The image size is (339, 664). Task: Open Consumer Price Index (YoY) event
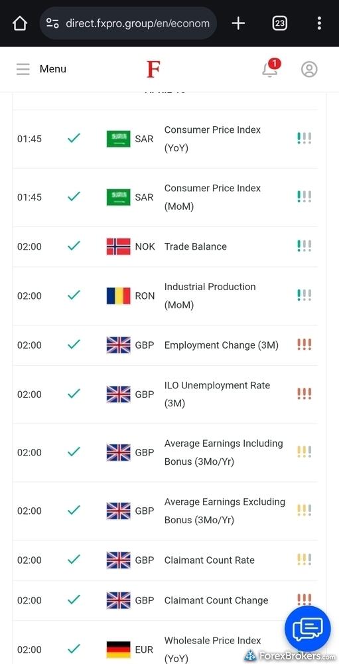coord(165,139)
